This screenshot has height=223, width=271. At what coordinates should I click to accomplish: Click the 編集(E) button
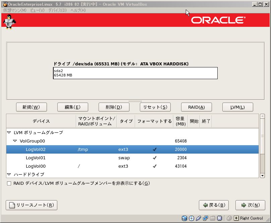73,107
